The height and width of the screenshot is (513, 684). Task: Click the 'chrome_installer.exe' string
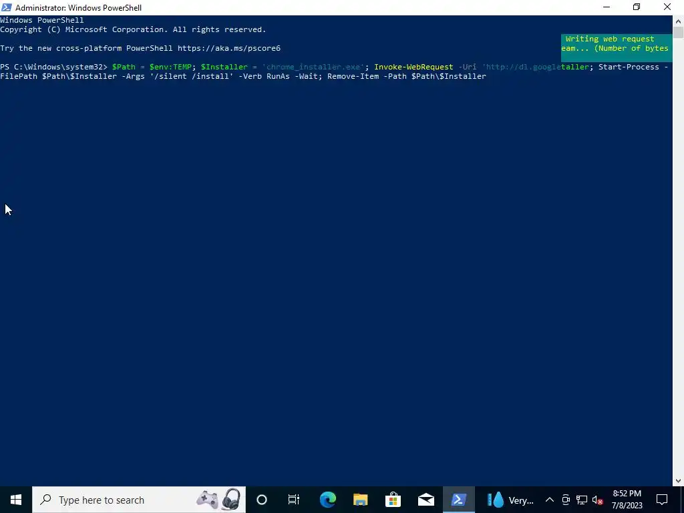(313, 67)
